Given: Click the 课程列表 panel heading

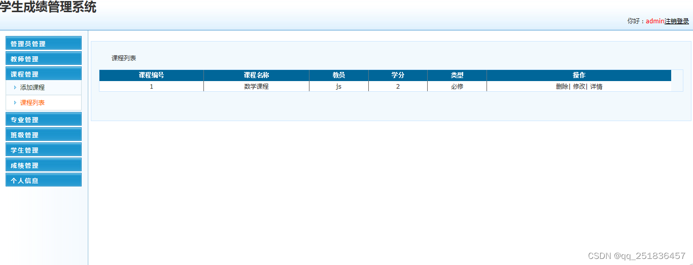Looking at the screenshot, I should click(124, 58).
